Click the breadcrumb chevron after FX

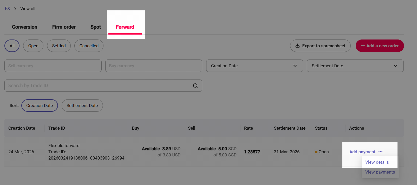[x=15, y=9]
